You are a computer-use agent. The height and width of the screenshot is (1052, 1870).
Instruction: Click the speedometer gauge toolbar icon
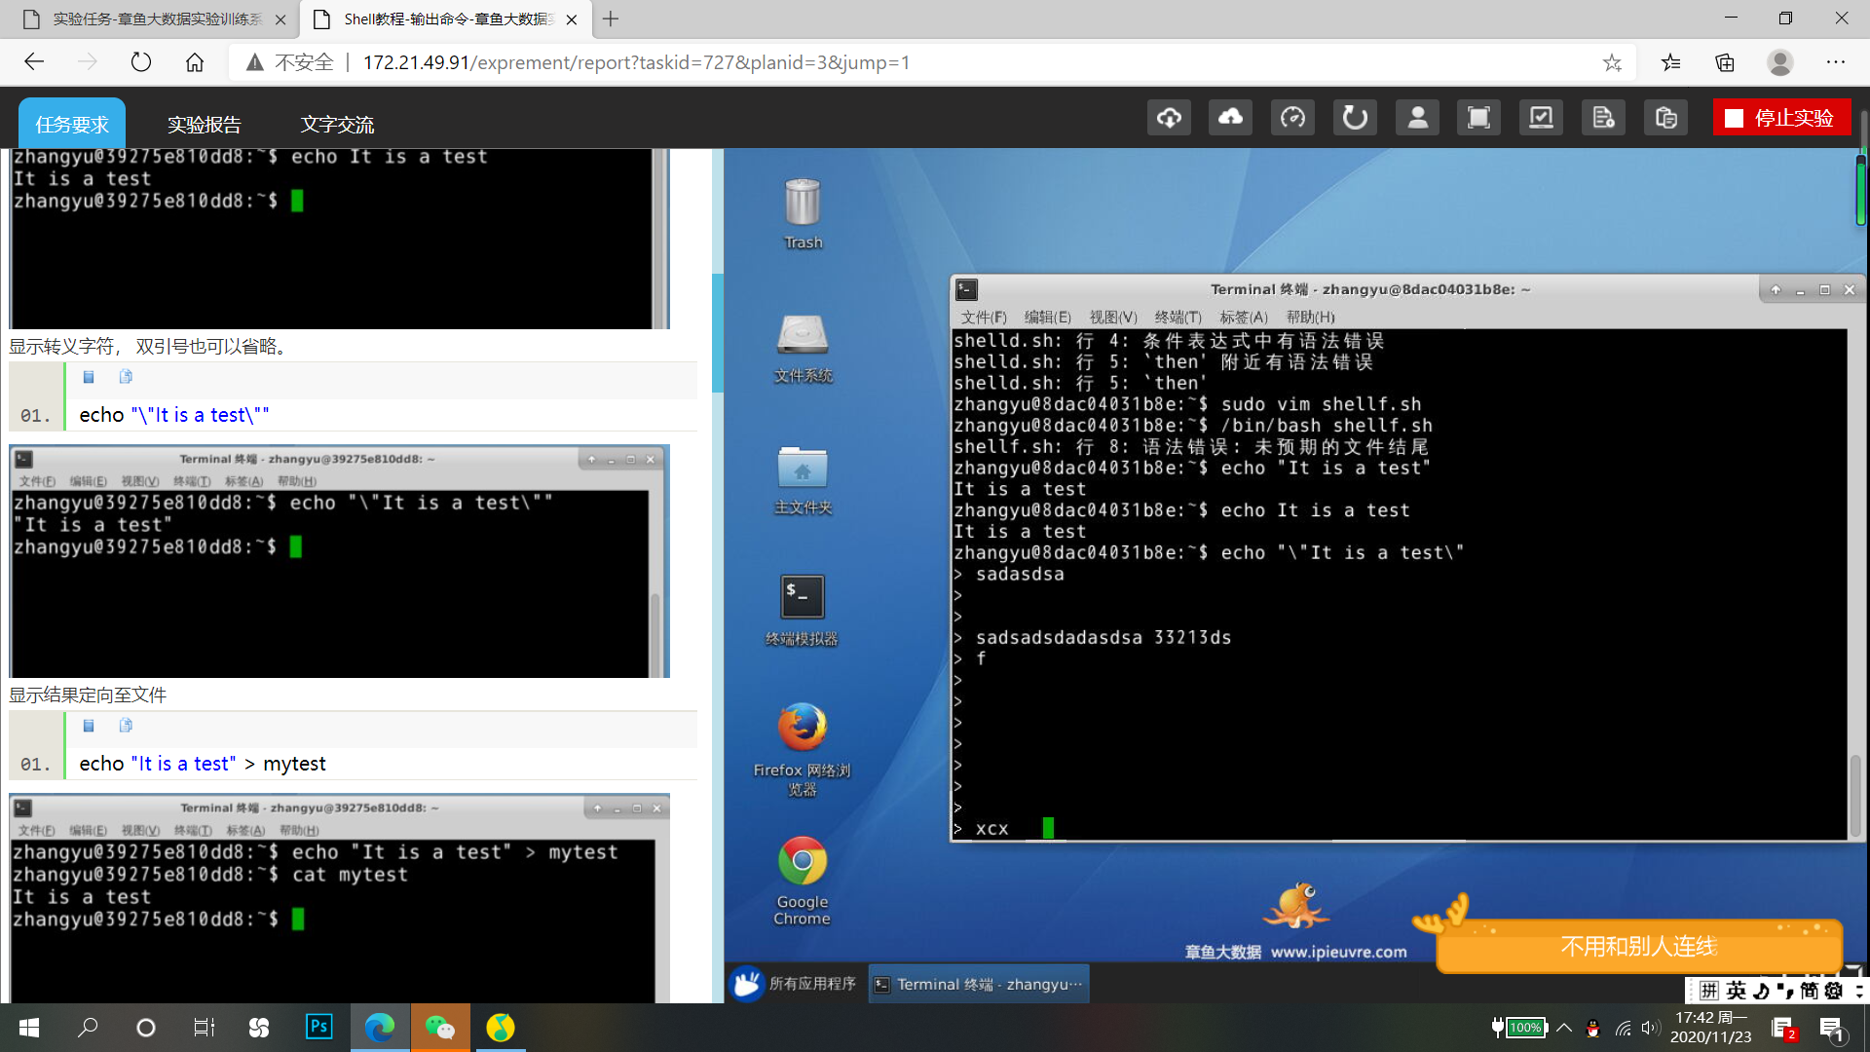tap(1292, 118)
